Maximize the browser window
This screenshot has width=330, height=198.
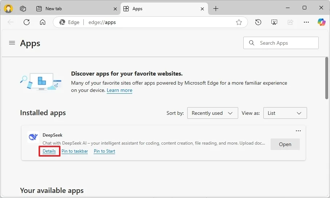[x=305, y=8]
